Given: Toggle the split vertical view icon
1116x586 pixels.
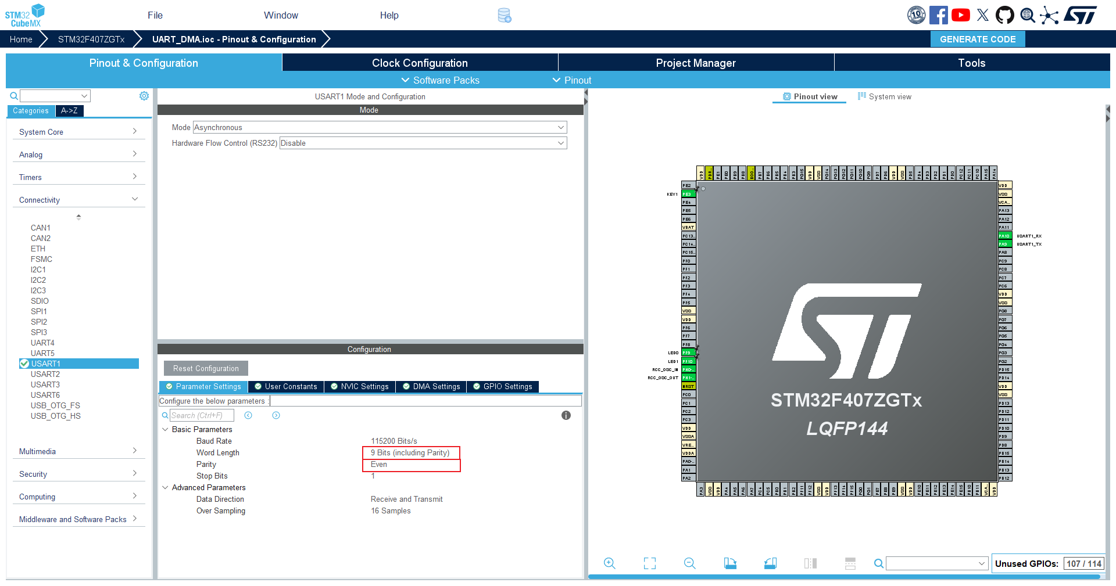Looking at the screenshot, I should (x=810, y=563).
